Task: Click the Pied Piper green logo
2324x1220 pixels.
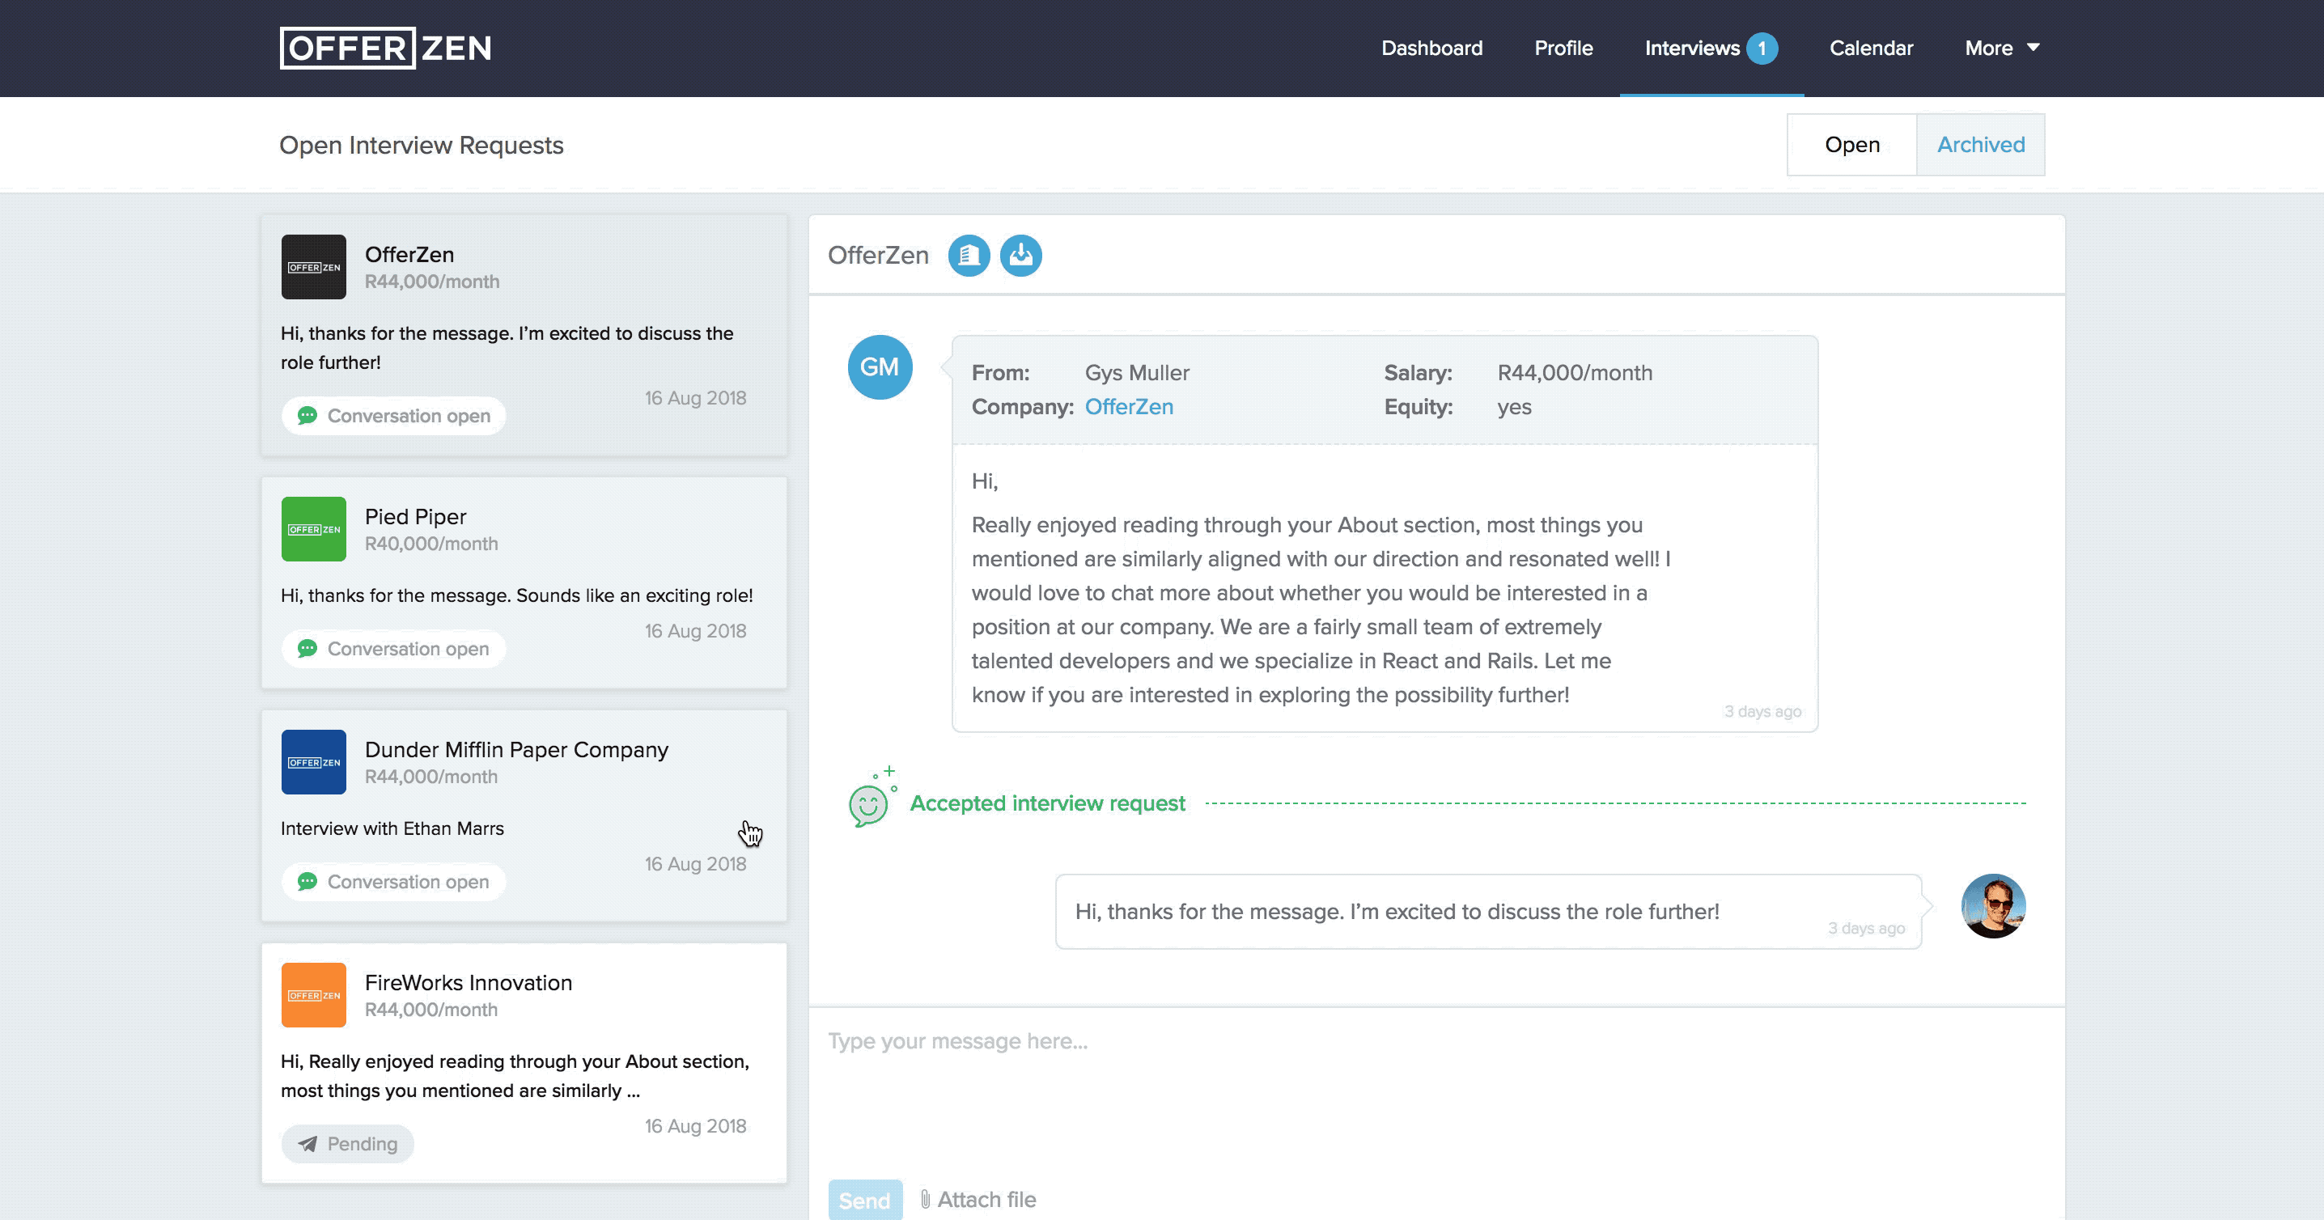Action: tap(313, 529)
